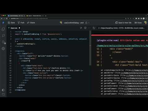Click the preview URL address field
Screen dimensions: 148x111
pos(121,28)
